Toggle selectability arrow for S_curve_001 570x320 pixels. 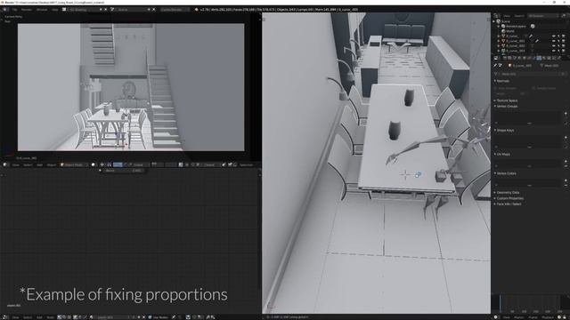pos(558,41)
